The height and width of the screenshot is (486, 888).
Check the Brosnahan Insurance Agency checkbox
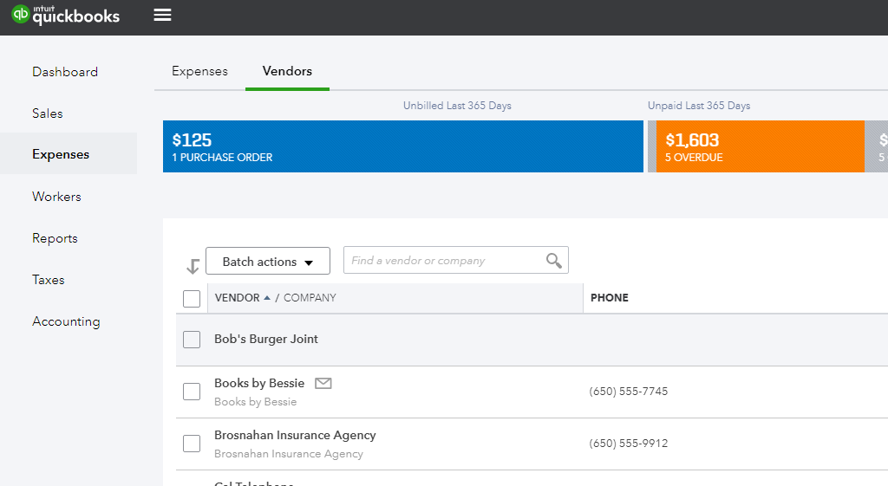(x=192, y=444)
